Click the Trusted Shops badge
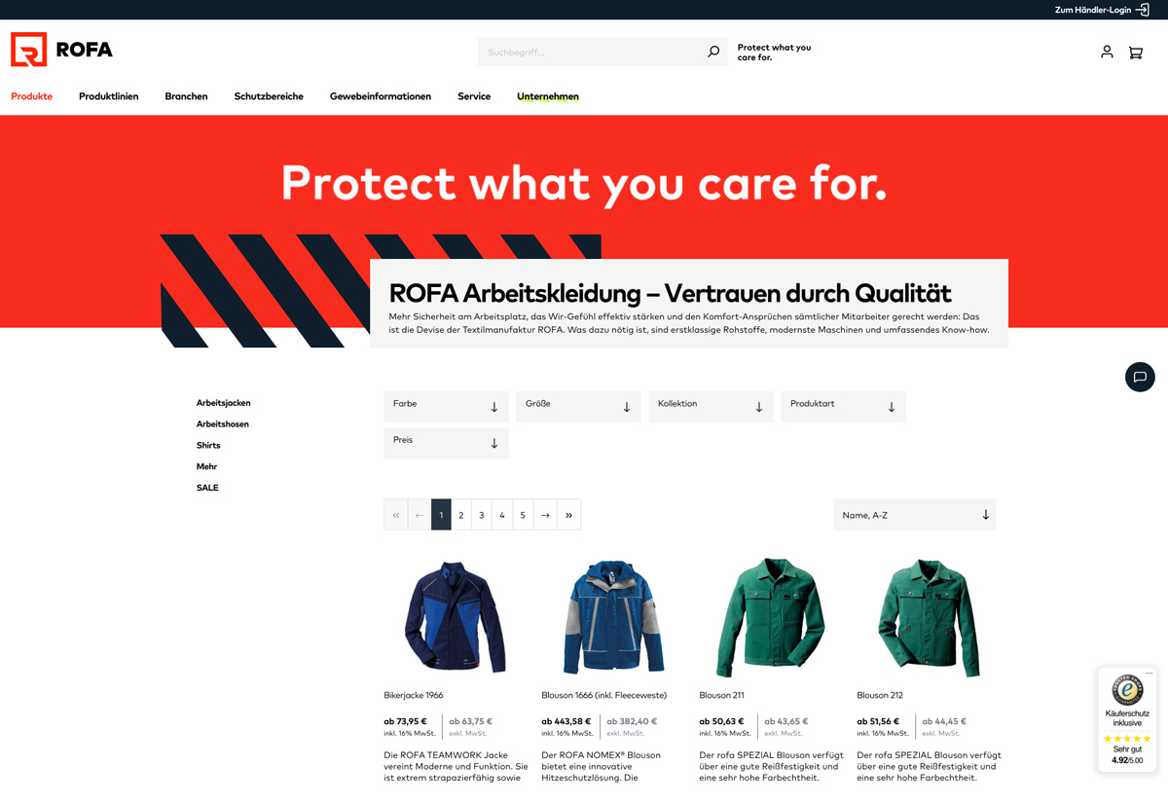Screen dimensions: 1168x804 [1127, 719]
